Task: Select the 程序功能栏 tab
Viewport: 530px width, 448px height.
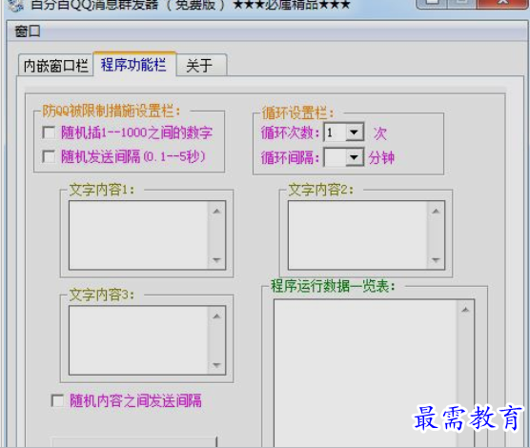Action: tap(133, 64)
